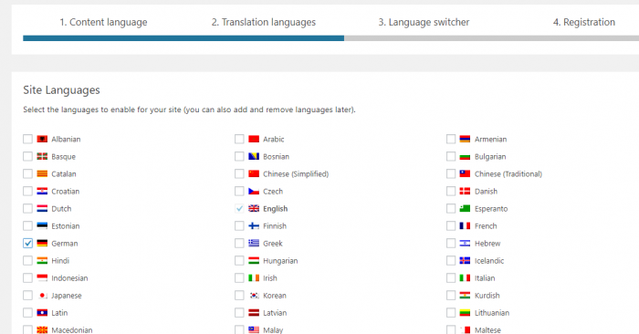Click the Irish flag icon
This screenshot has width=639, height=334.
click(x=254, y=277)
